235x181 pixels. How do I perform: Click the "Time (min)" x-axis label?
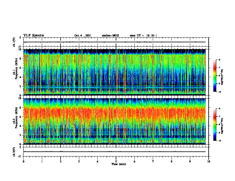point(119,164)
